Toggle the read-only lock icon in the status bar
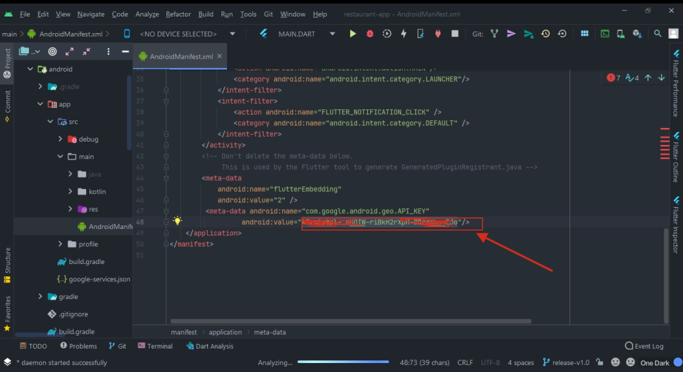This screenshot has height=372, width=683. (x=600, y=362)
